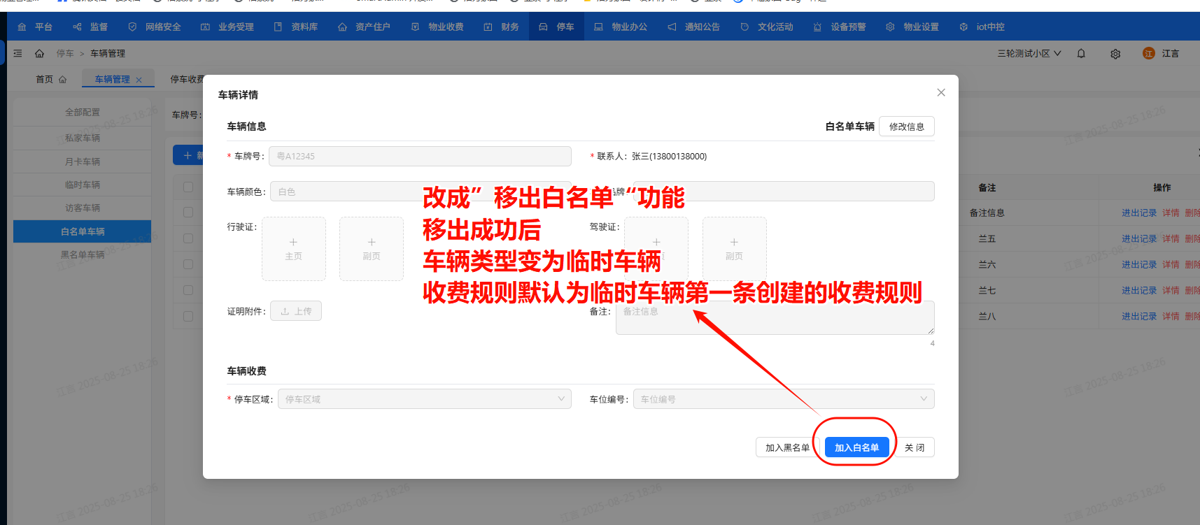Viewport: 1200px width, 525px height.
Task: Select 黑名单车辆 in the left sidebar
Action: 83,255
